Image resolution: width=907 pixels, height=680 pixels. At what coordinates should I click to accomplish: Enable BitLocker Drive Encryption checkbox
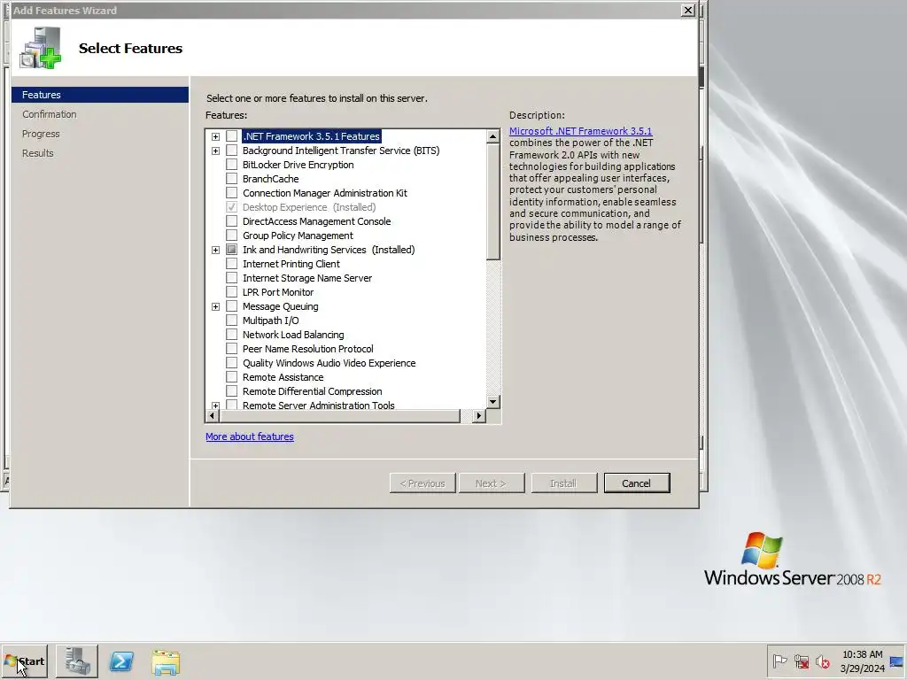click(x=231, y=164)
